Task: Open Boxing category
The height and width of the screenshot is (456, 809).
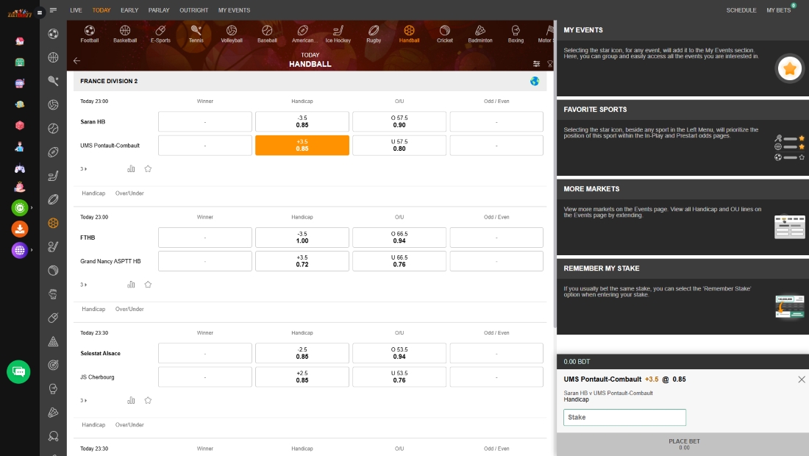Action: 516,34
